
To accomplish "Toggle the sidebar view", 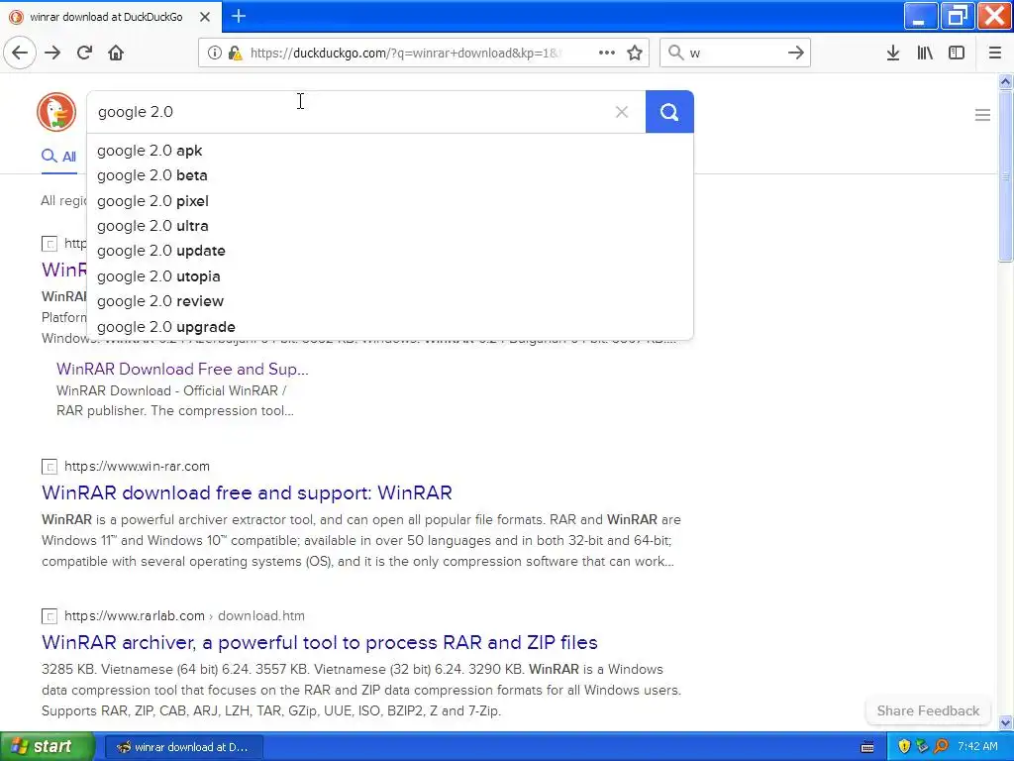I will [x=957, y=53].
